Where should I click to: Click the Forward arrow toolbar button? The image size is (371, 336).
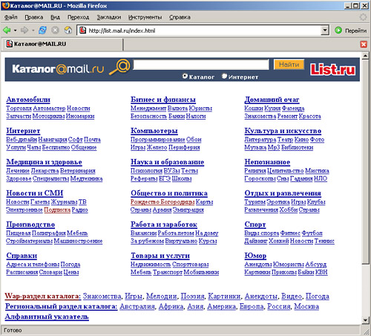24,30
